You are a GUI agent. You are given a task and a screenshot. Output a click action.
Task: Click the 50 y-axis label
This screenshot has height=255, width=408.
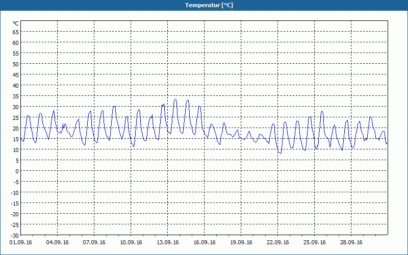(16, 64)
